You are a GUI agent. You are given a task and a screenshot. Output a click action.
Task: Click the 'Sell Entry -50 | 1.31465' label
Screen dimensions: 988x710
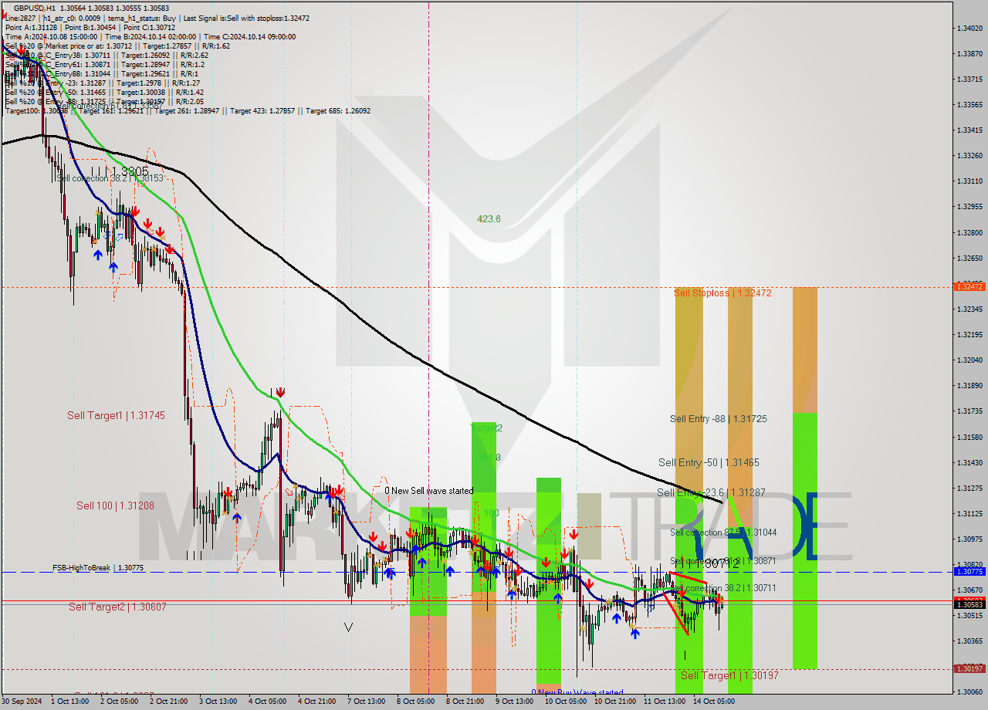(709, 463)
